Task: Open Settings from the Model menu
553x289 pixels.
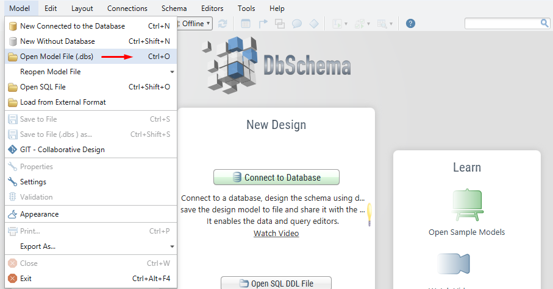Action: [x=91, y=182]
